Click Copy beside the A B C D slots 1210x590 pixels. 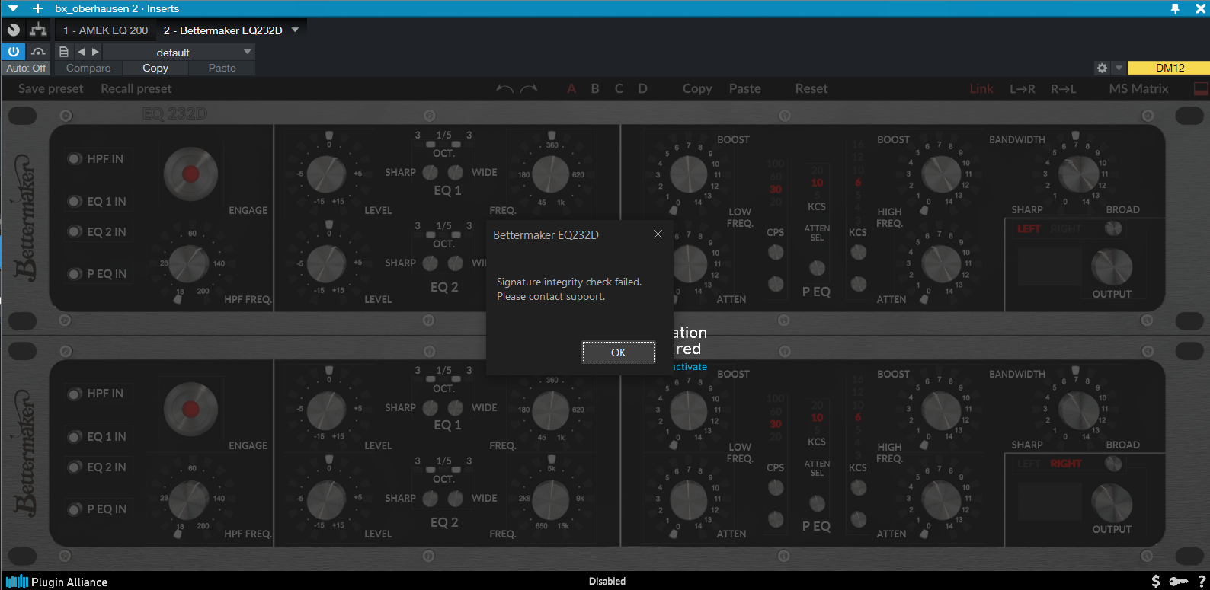point(697,88)
